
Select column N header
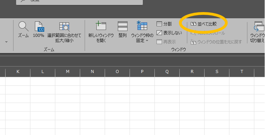92,72
